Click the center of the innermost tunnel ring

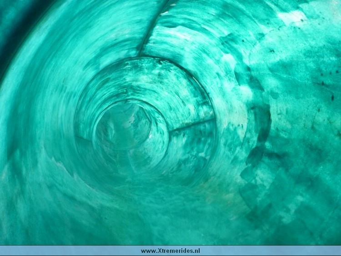123,127
